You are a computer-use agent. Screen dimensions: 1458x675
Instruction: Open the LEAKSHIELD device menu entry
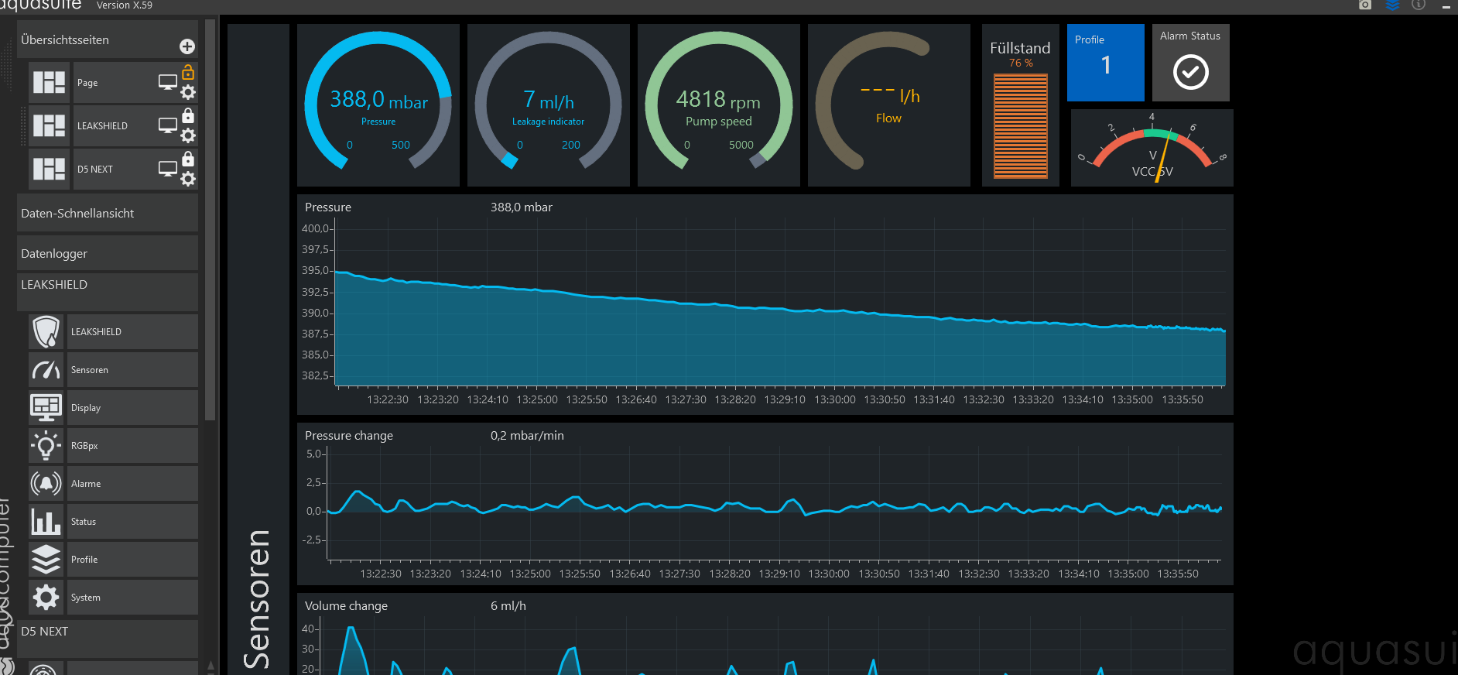click(132, 332)
